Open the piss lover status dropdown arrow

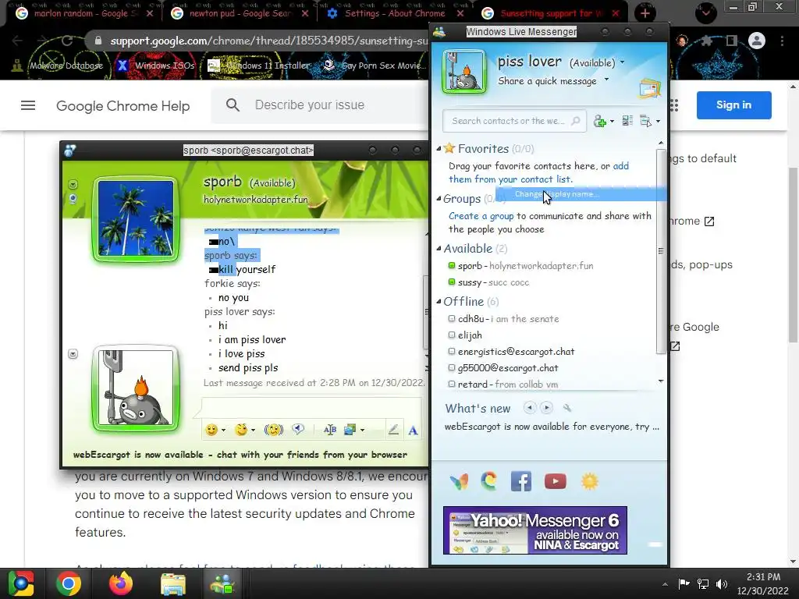[x=622, y=62]
